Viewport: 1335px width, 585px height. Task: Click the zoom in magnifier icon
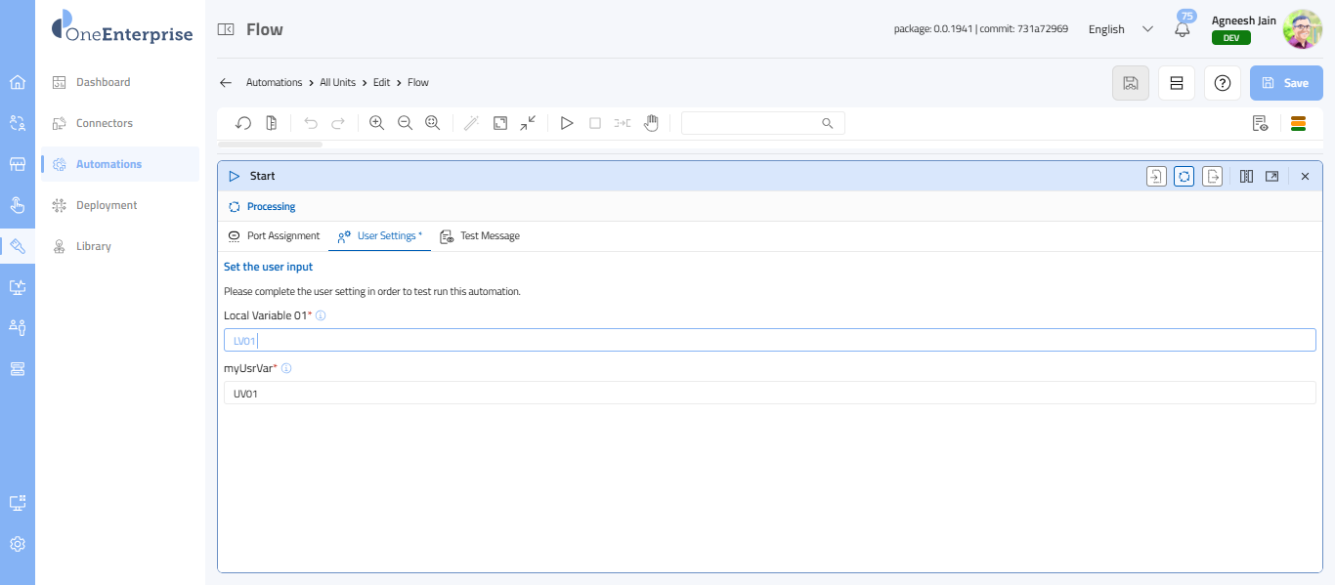tap(376, 123)
